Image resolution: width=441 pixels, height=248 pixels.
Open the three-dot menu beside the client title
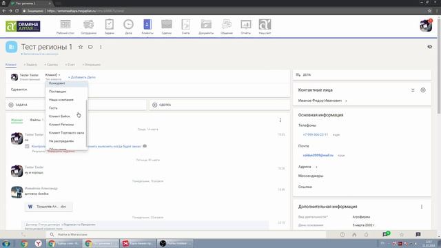click(x=101, y=47)
